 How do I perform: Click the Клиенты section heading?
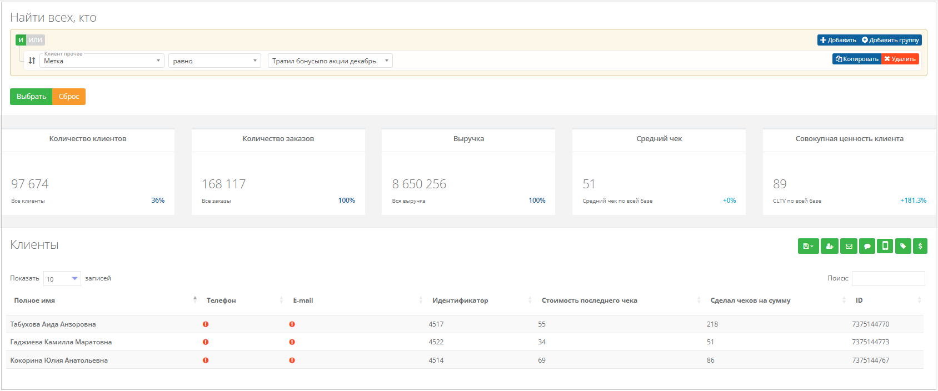34,245
